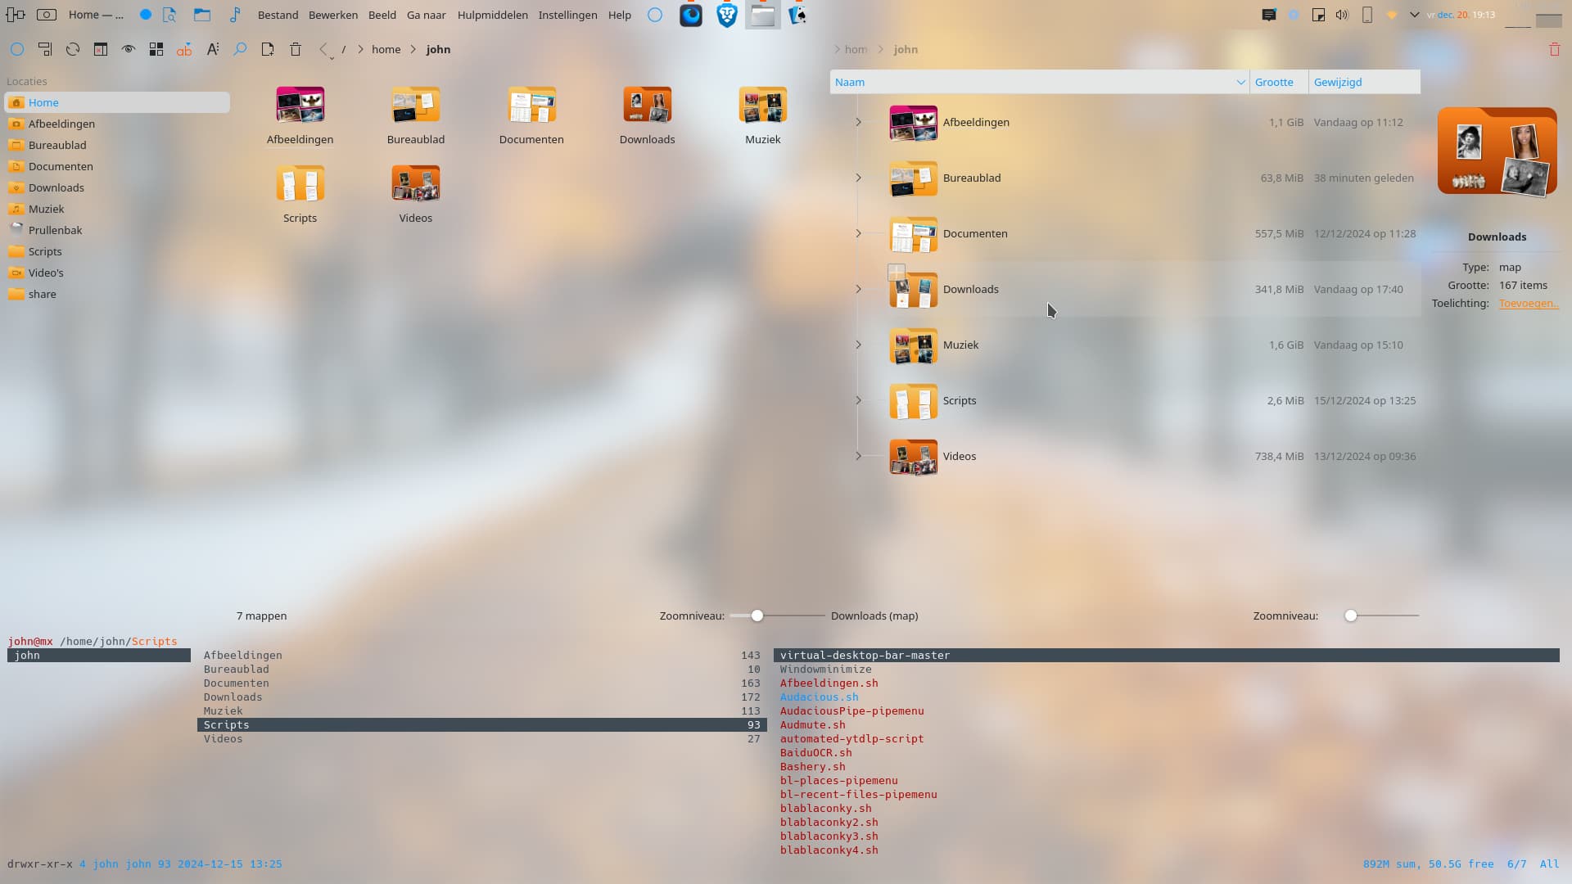Open the Bestand menu
The image size is (1572, 884).
pyautogui.click(x=278, y=15)
